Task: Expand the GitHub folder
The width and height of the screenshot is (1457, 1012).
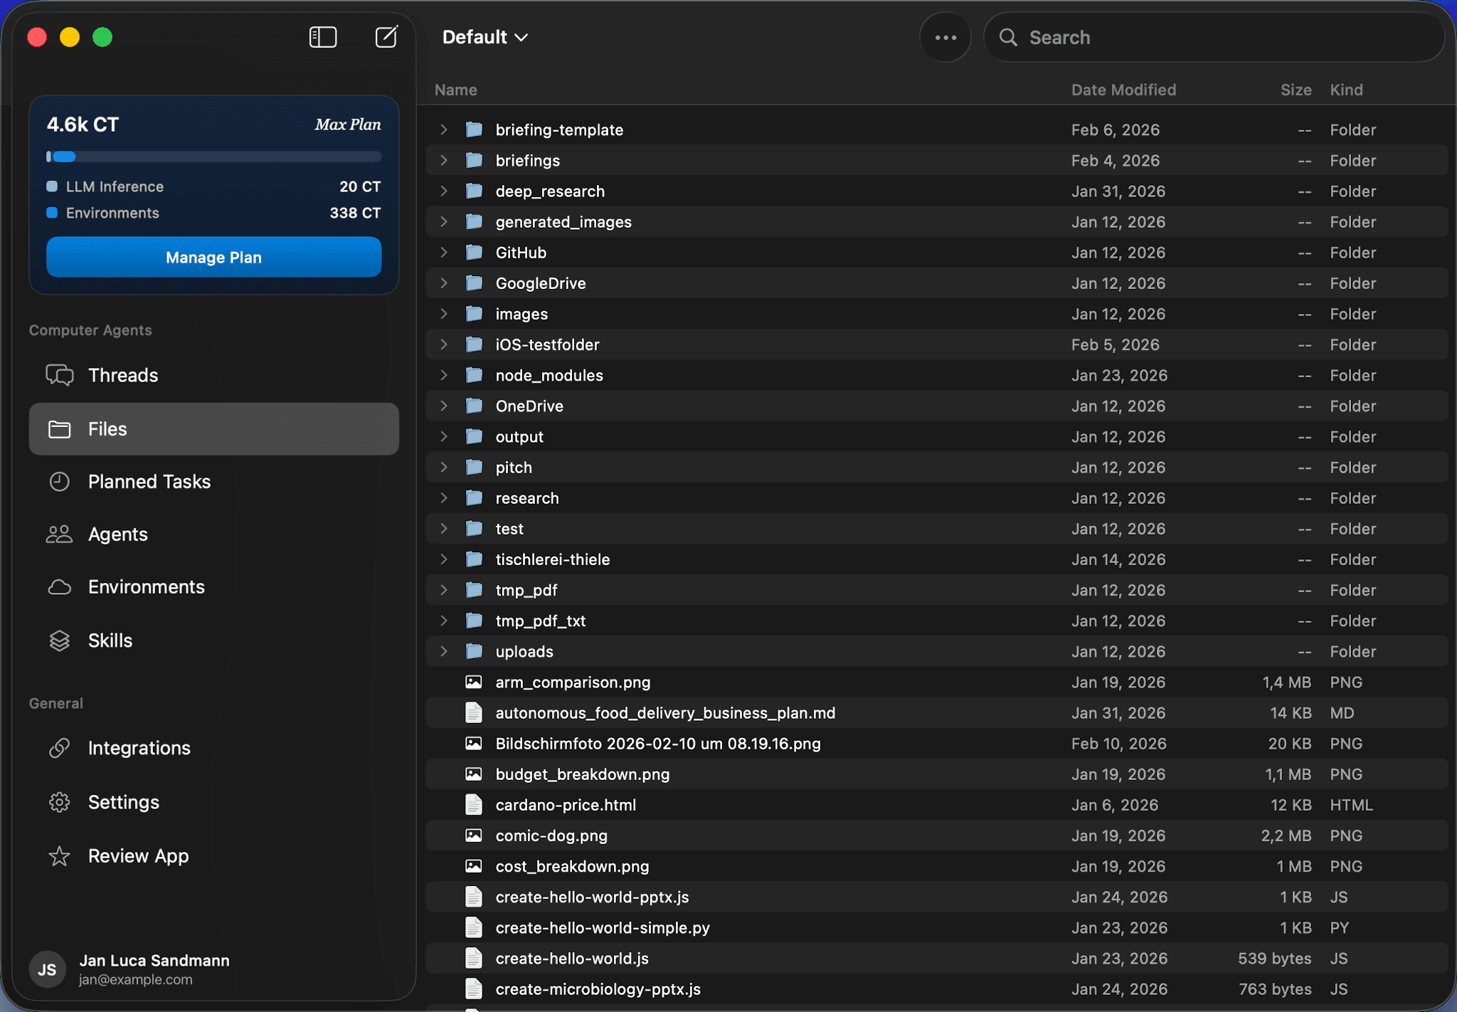Action: pyautogui.click(x=444, y=252)
